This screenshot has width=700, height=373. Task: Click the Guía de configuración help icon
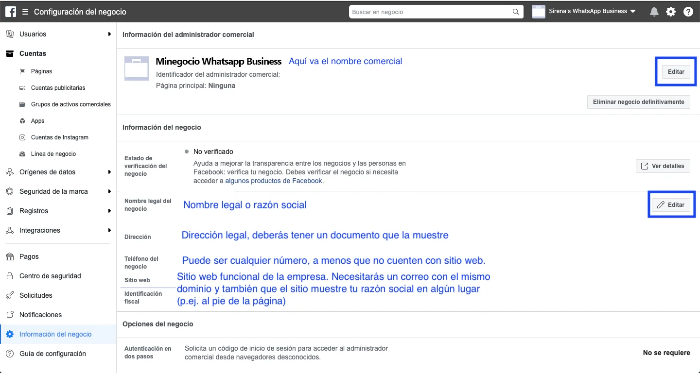pyautogui.click(x=10, y=354)
